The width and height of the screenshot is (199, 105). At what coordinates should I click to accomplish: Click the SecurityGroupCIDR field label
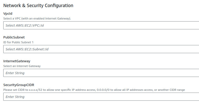19,85
